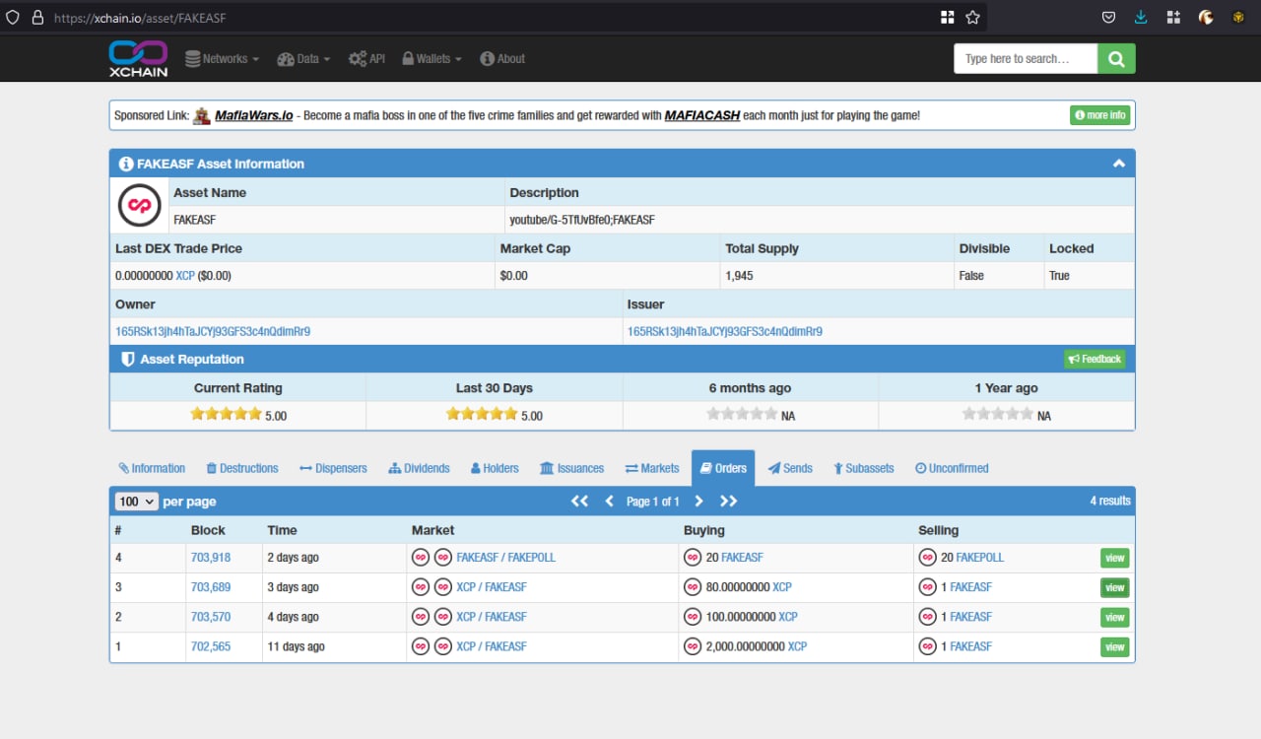This screenshot has width=1261, height=739.
Task: Switch to the Sends tab
Action: (x=790, y=468)
